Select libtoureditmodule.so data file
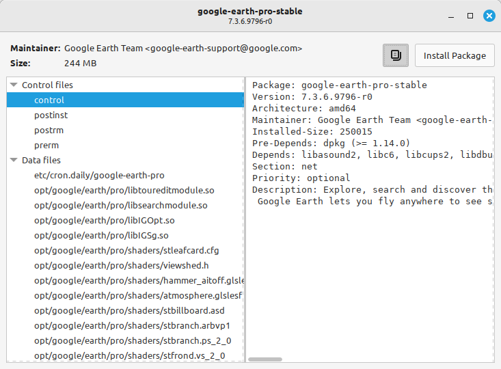501x369 pixels. (125, 190)
